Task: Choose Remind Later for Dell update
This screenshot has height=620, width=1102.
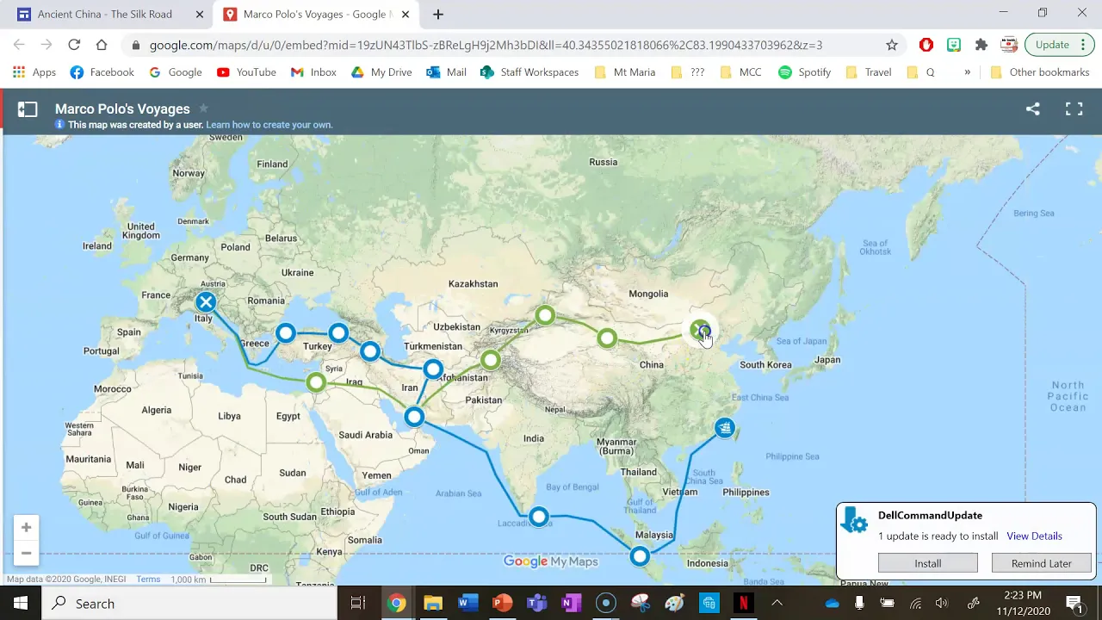Action: 1041,563
